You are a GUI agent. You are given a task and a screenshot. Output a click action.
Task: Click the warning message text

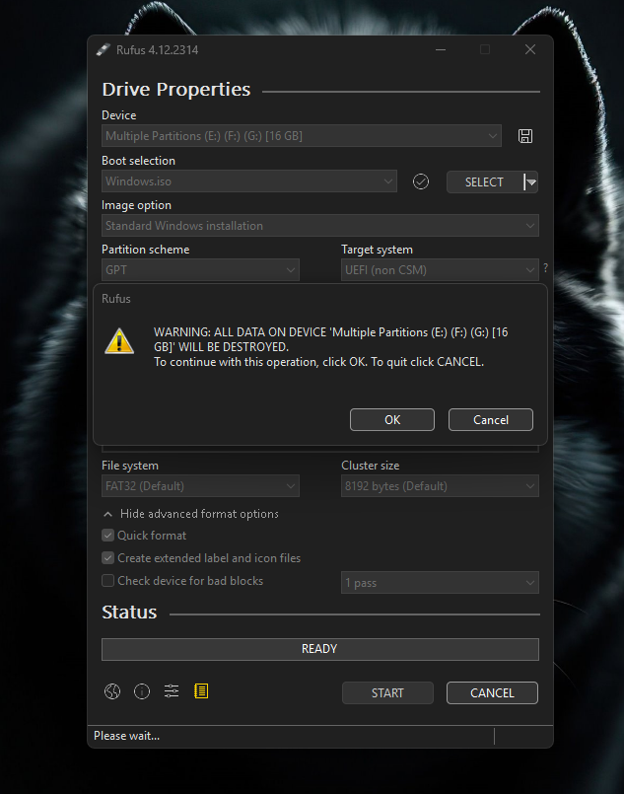(331, 347)
